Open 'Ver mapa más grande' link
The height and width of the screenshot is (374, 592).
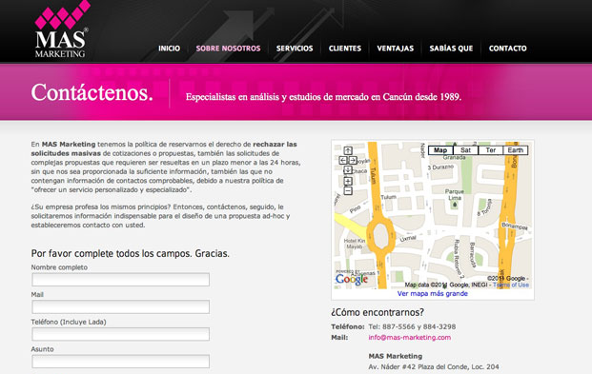(x=432, y=293)
